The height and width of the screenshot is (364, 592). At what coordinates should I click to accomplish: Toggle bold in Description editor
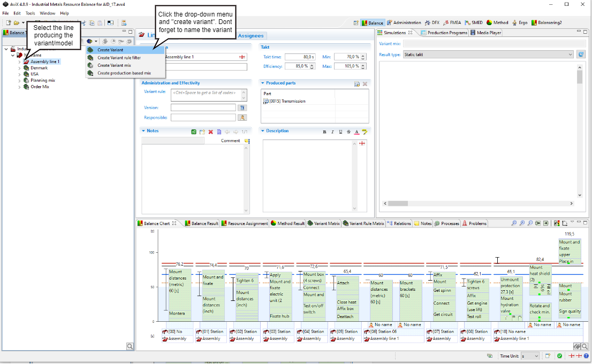(x=324, y=131)
